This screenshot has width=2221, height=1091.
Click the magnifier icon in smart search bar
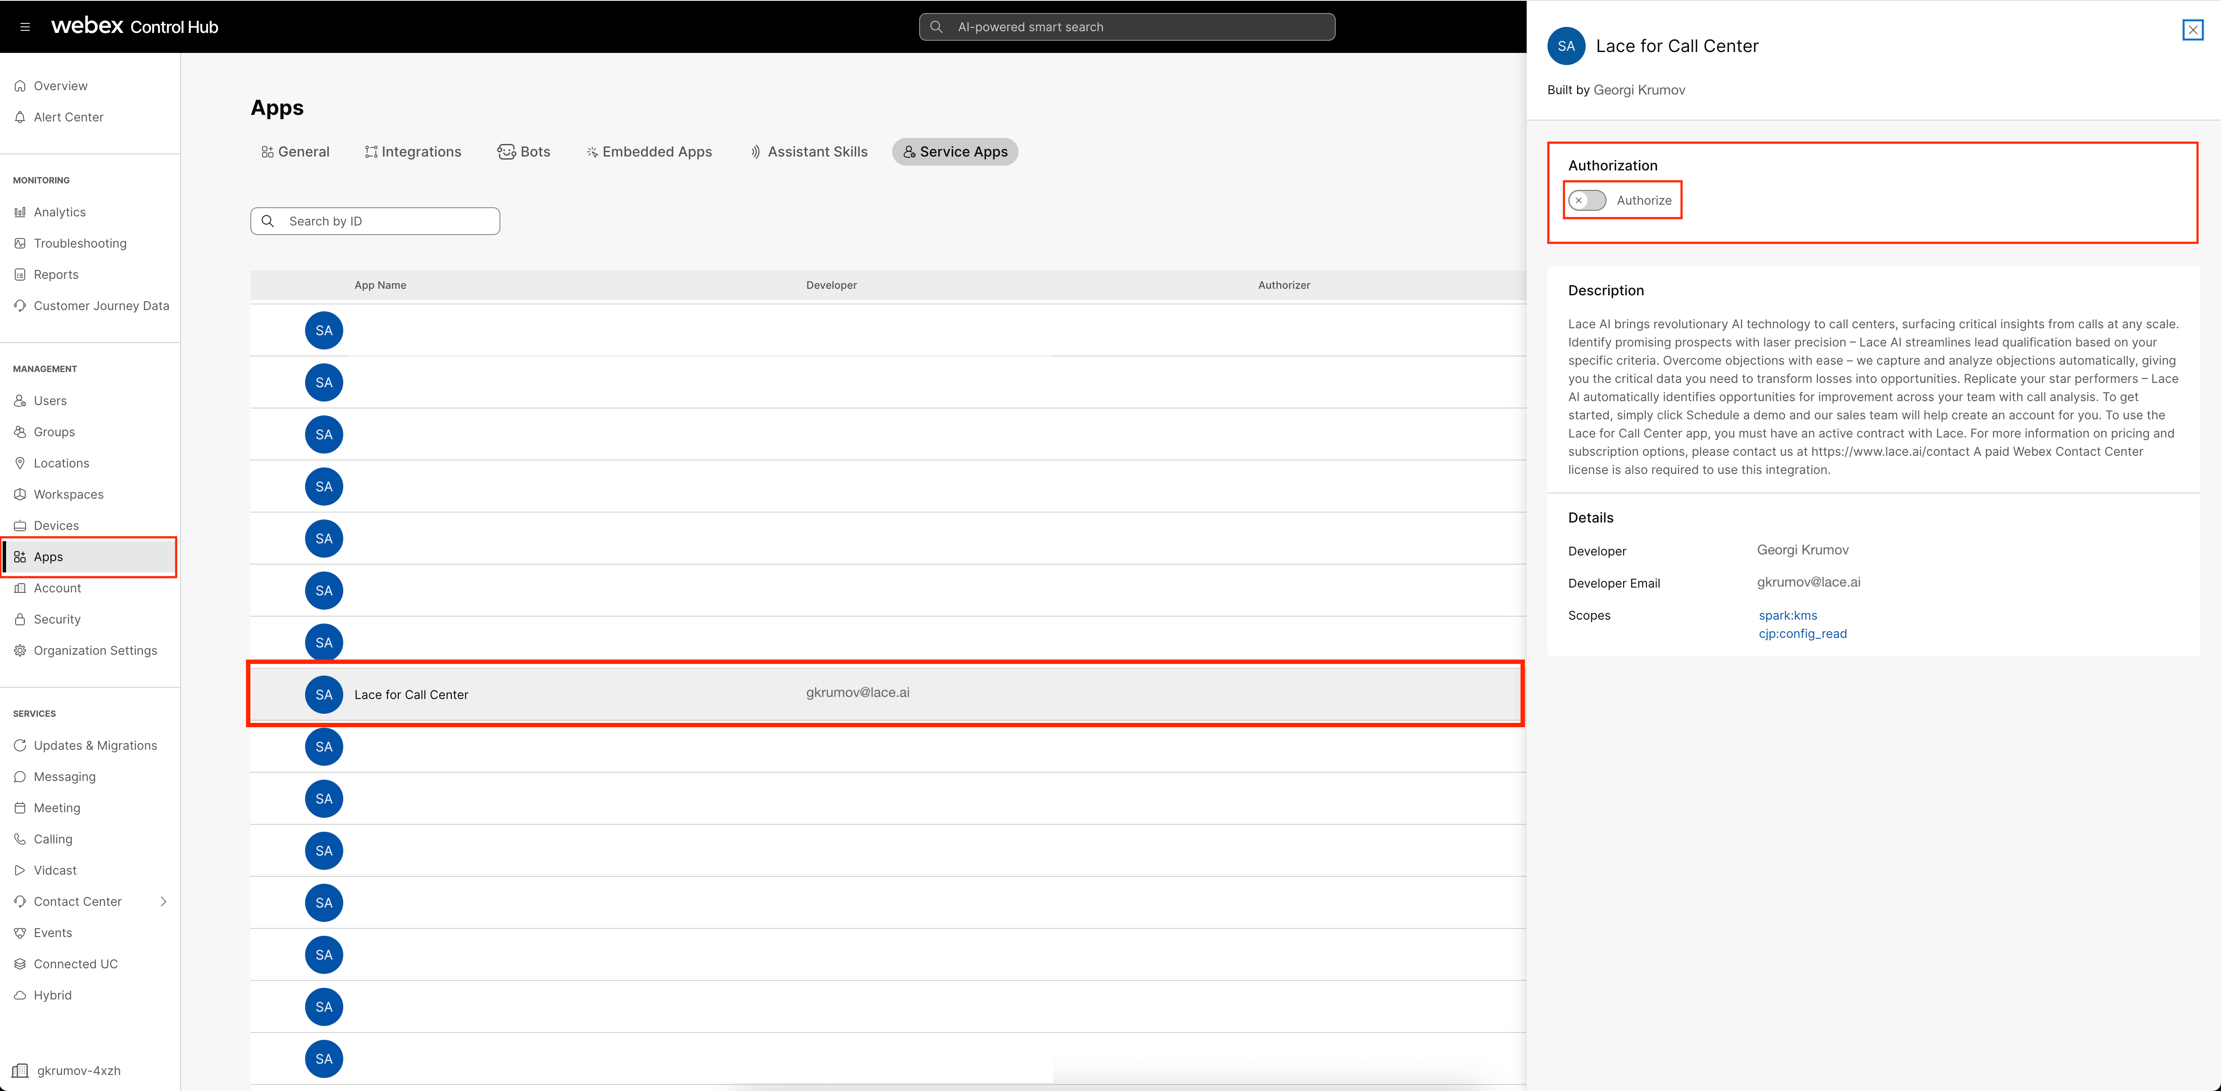(936, 27)
